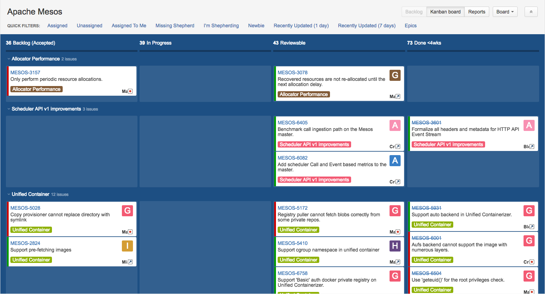Click the issue type icon on MESOS-6082
This screenshot has height=294, width=545.
pyautogui.click(x=398, y=182)
